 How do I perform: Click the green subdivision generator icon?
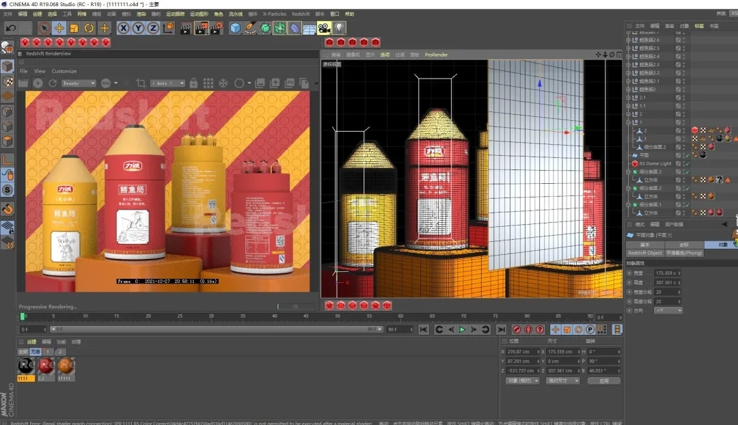(265, 28)
